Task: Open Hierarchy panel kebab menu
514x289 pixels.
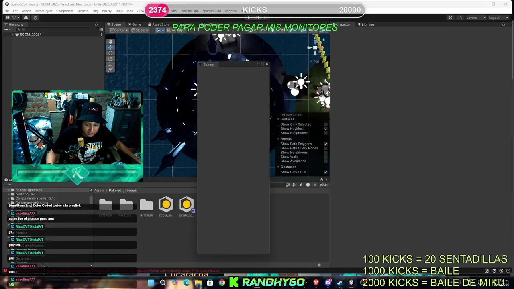Action: pyautogui.click(x=101, y=24)
